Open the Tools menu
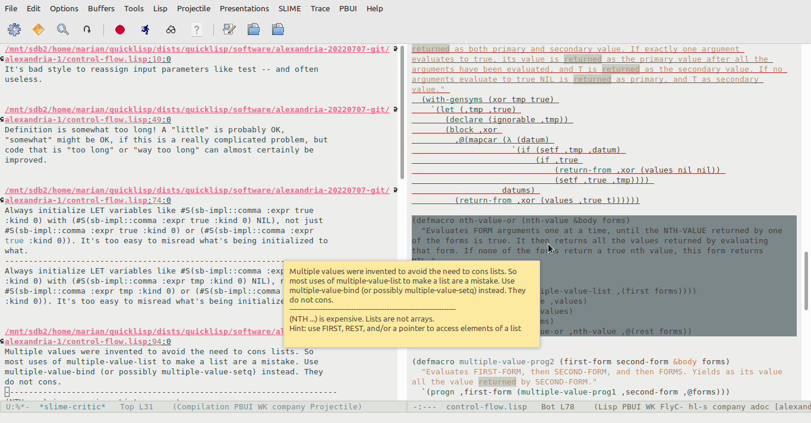The image size is (811, 423). click(134, 8)
